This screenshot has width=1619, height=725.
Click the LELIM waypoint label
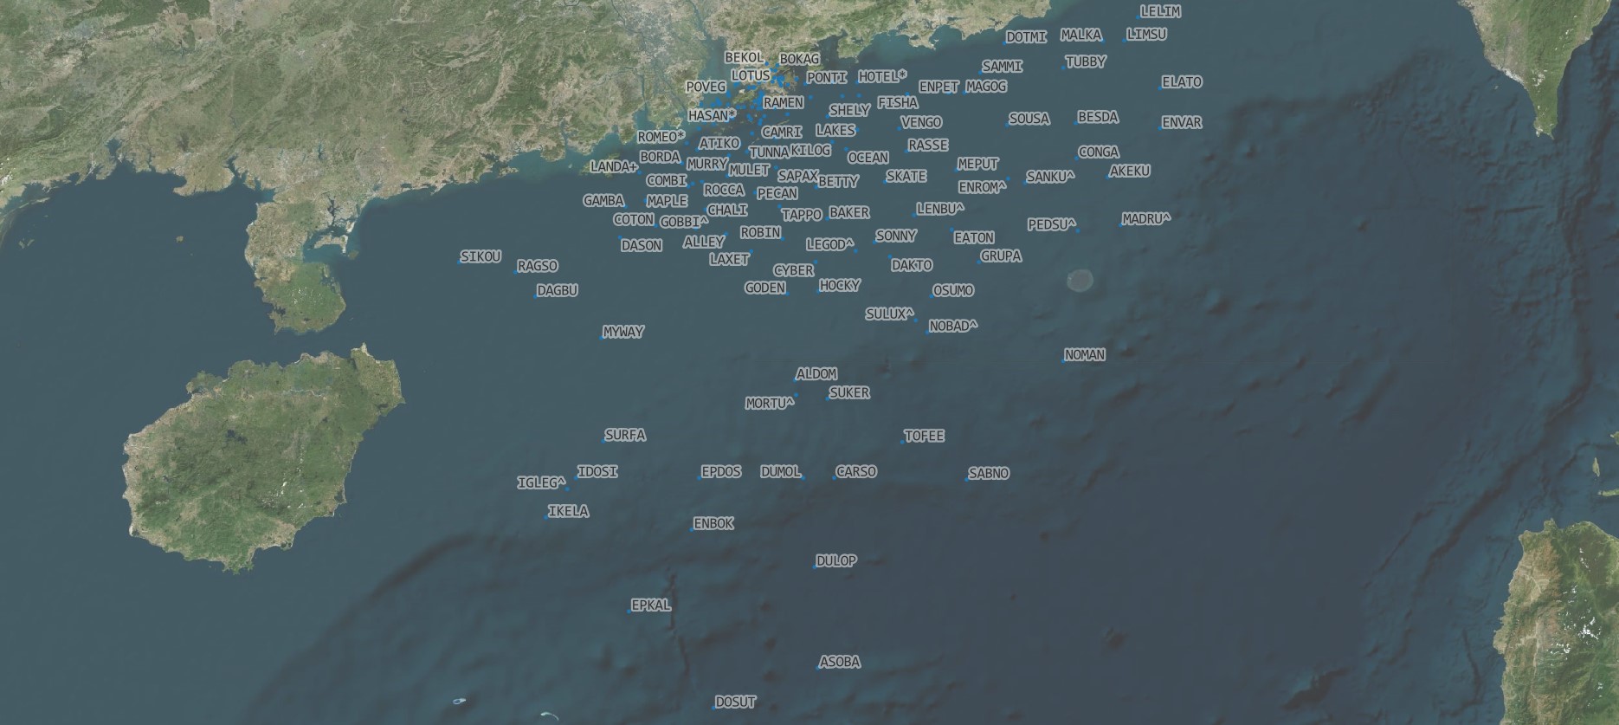tap(1160, 12)
